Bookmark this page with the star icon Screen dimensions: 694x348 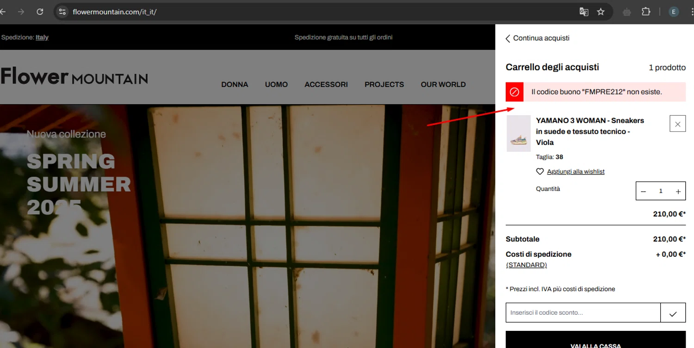point(601,12)
